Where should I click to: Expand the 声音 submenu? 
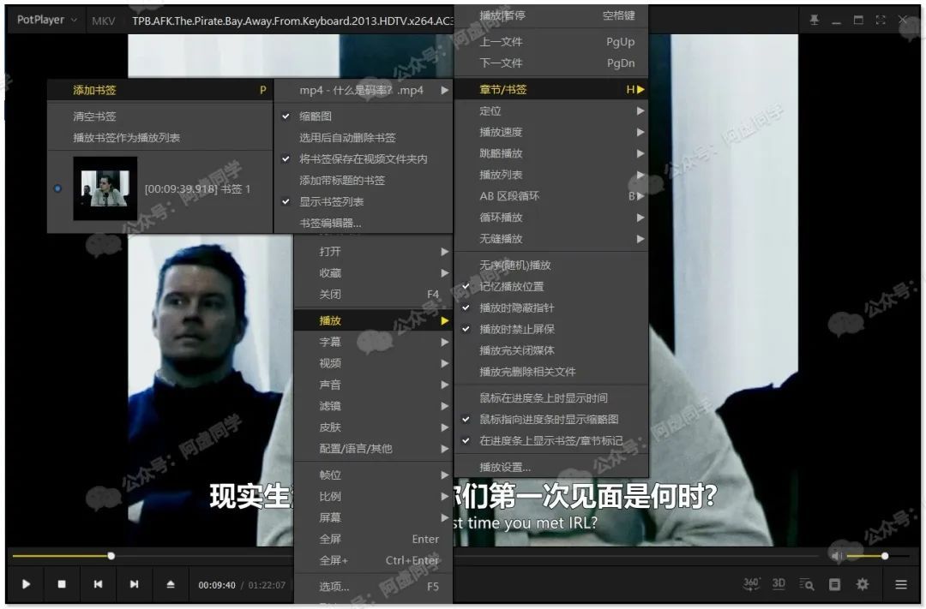click(x=373, y=385)
